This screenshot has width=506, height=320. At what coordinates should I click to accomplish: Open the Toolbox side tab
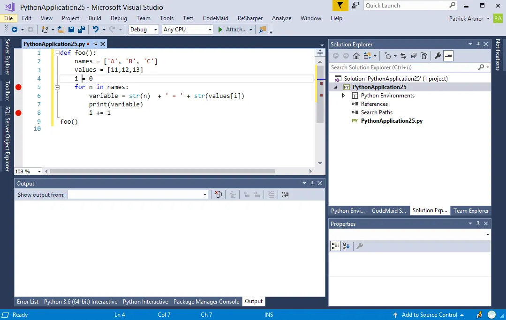pyautogui.click(x=8, y=90)
